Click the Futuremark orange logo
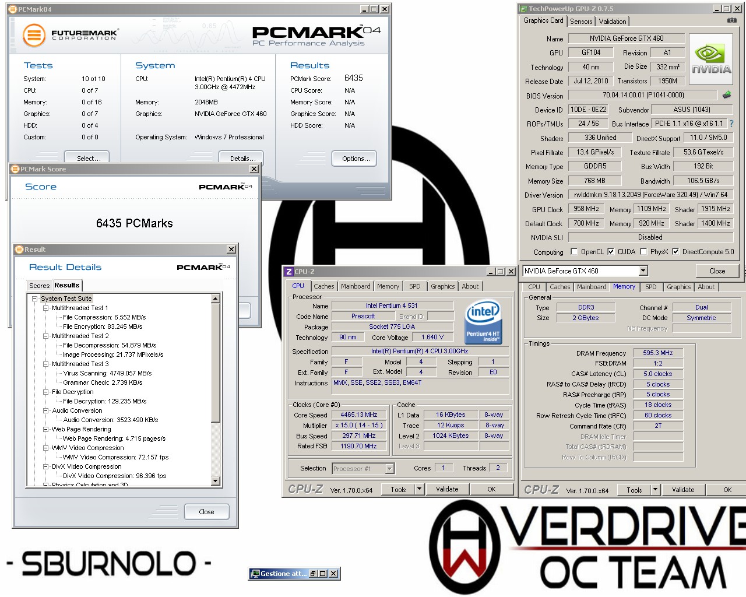Screen dimensions: 746x597 (34, 35)
